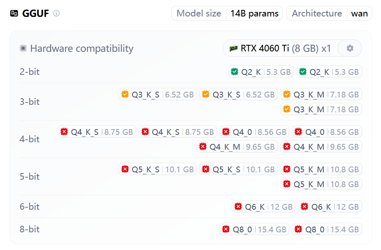Click the CPU chip icon beside Hardware compatibility
The height and width of the screenshot is (250, 381).
[x=23, y=48]
